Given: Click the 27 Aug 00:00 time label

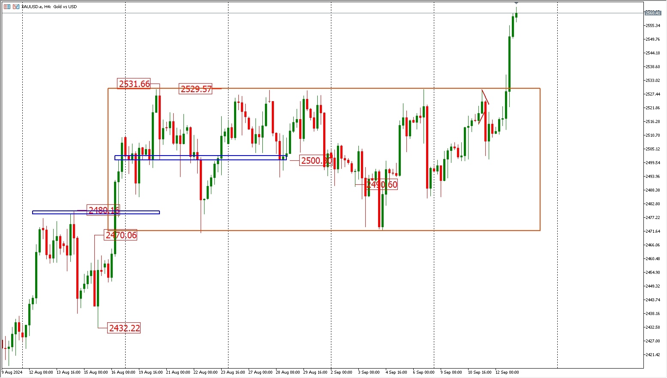Looking at the screenshot, I should (261, 372).
